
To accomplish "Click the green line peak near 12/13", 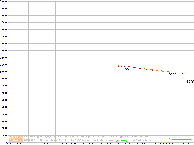I will pos(170,138).
